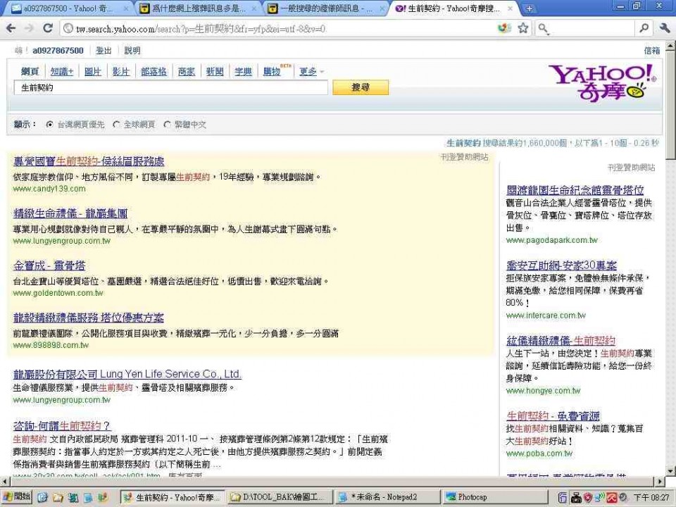Expand the 更多 dropdown menu
This screenshot has height=507, width=676.
311,72
